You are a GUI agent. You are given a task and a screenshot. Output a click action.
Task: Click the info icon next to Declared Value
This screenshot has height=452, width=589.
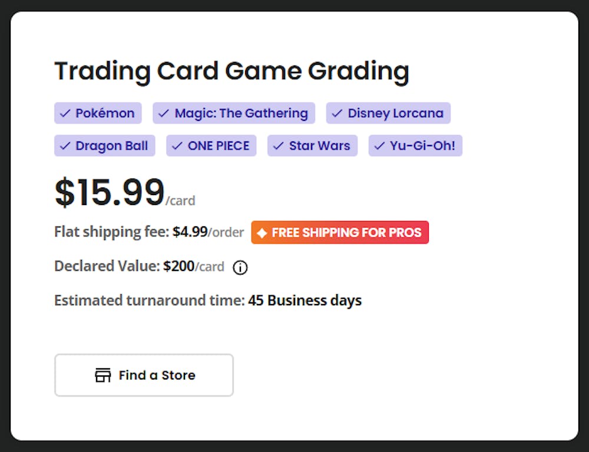tap(240, 268)
